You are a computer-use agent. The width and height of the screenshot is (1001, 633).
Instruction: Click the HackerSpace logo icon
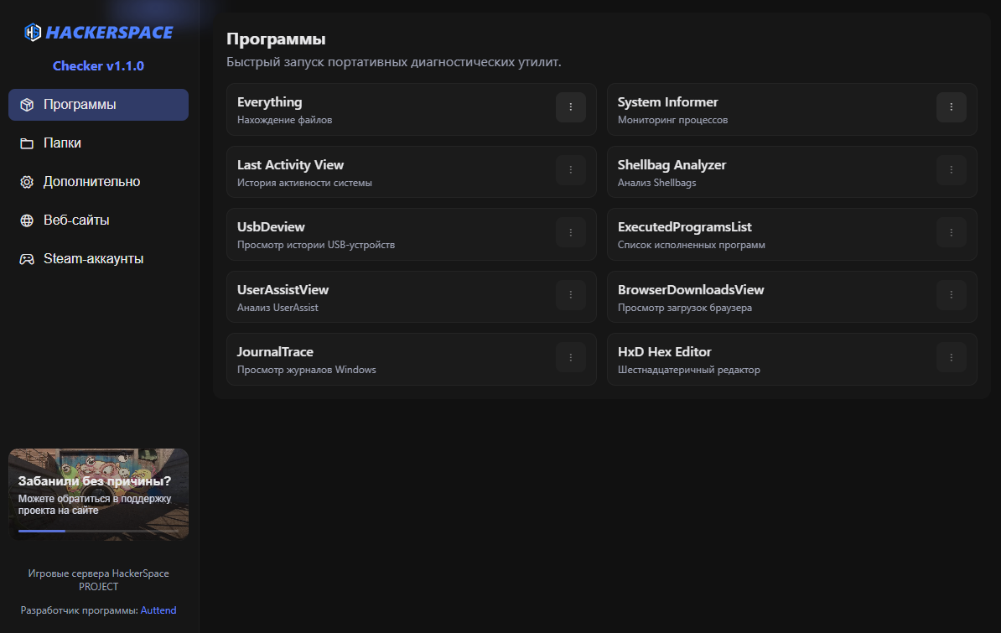pos(33,33)
